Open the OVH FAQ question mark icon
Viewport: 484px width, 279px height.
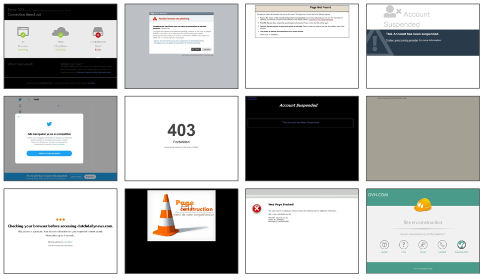[404, 245]
